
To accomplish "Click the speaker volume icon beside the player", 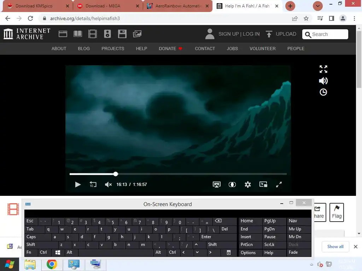I will click(x=323, y=81).
